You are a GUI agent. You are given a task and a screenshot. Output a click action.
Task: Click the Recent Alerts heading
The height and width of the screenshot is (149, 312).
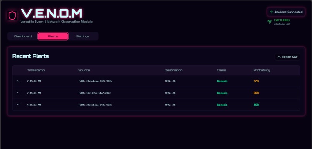[x=31, y=56]
